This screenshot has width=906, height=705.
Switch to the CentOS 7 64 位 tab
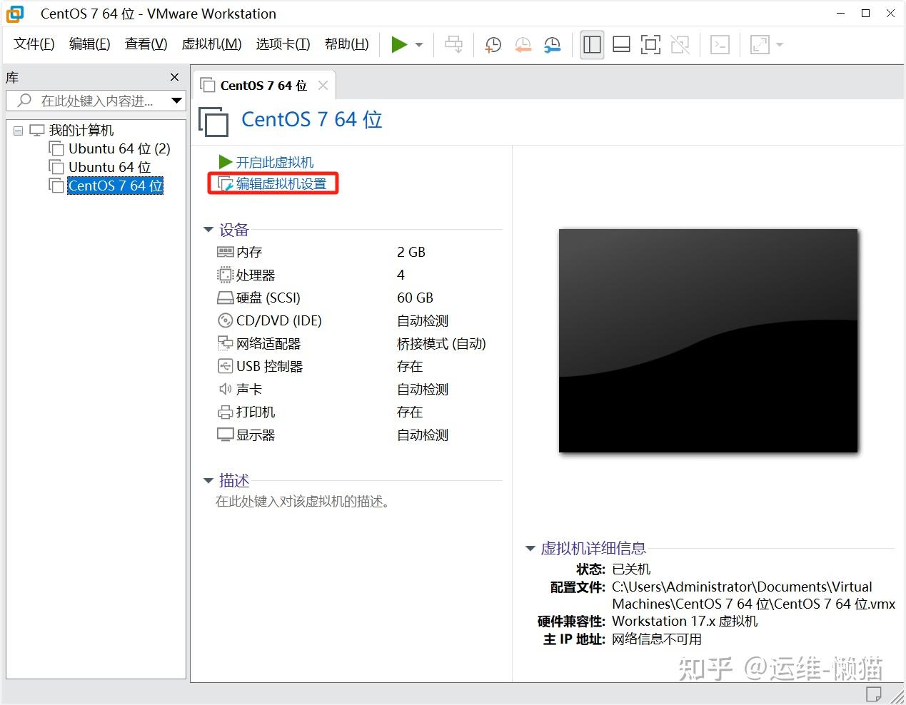[261, 84]
